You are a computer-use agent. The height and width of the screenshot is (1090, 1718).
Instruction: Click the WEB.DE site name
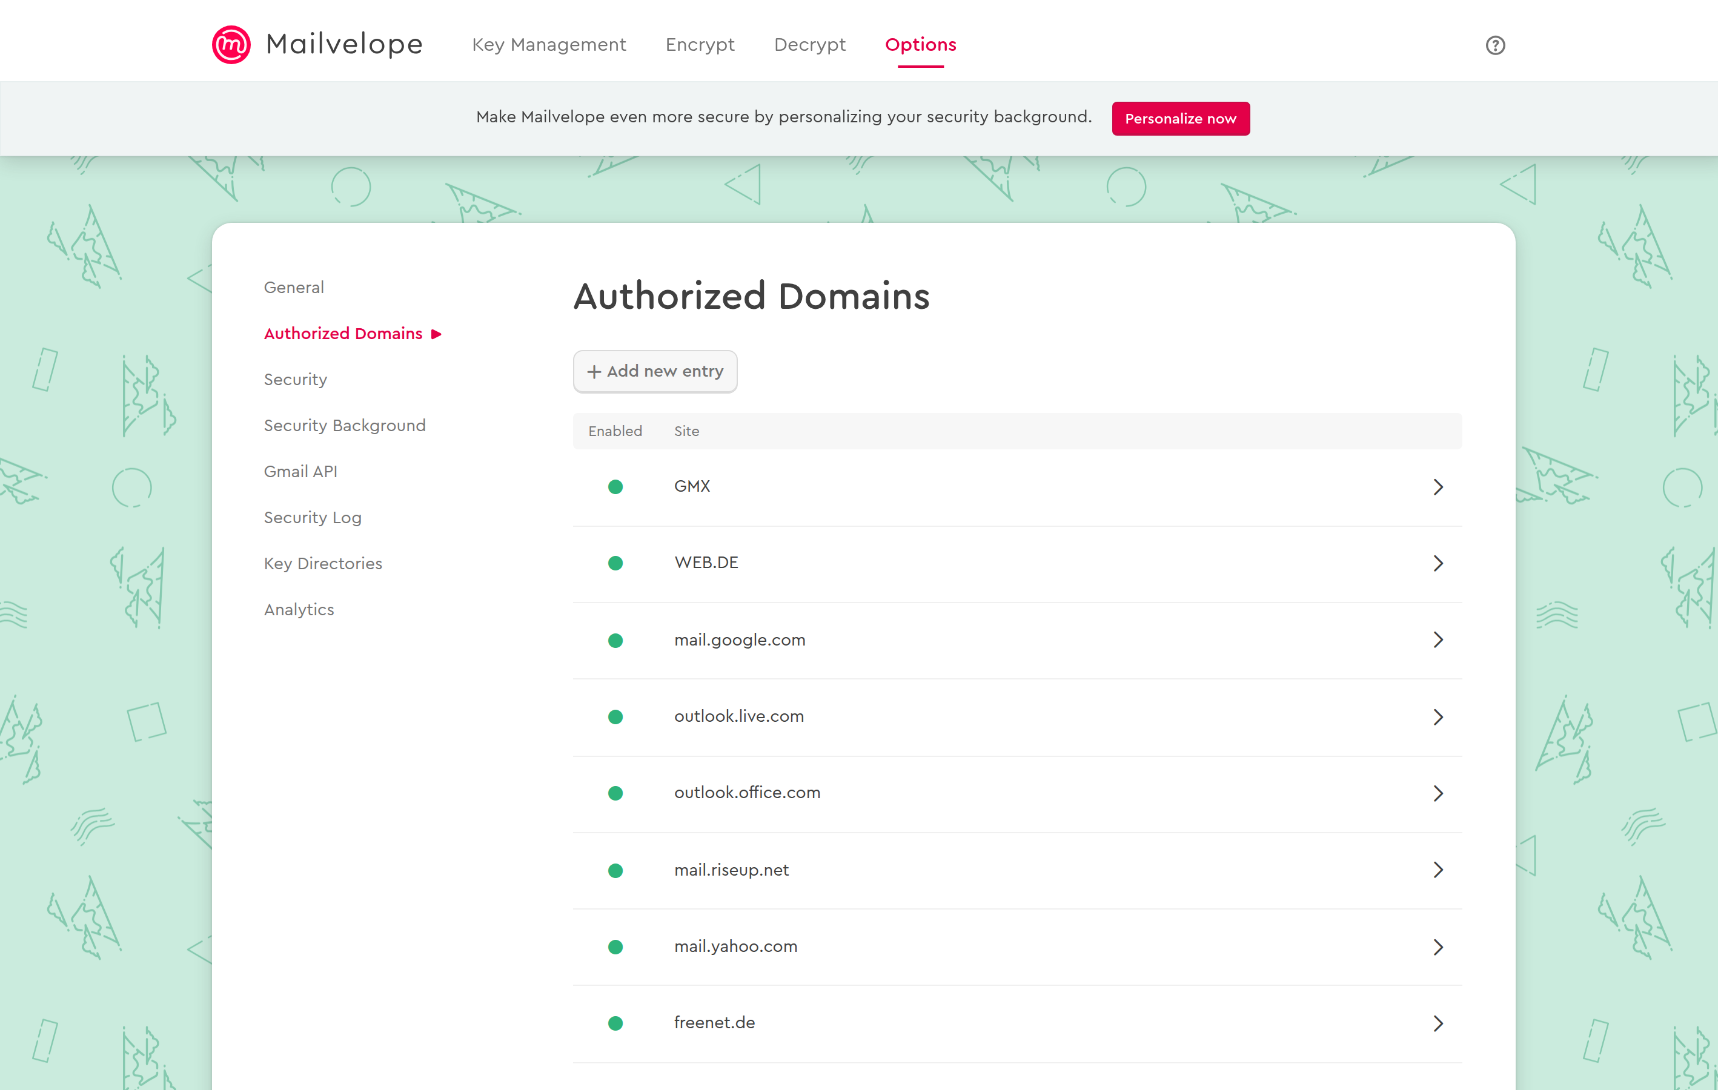(x=706, y=563)
